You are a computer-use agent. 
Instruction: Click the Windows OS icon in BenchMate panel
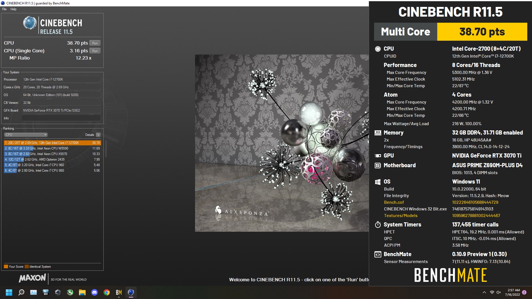coord(378,182)
